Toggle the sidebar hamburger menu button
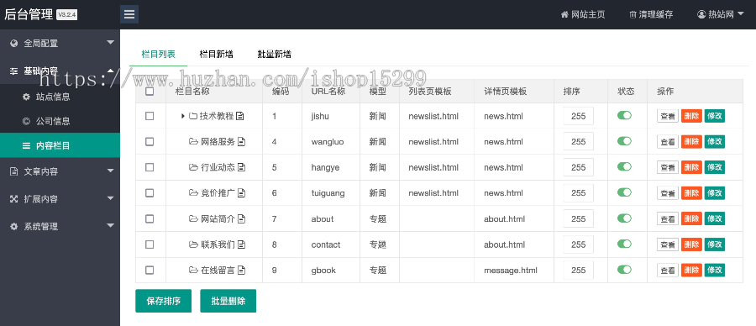Viewport: 756px width, 326px height. [129, 14]
